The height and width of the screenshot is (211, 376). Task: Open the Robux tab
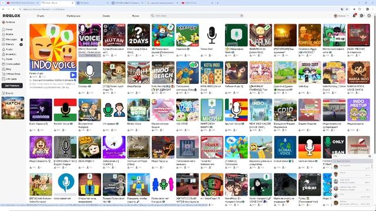tap(136, 16)
